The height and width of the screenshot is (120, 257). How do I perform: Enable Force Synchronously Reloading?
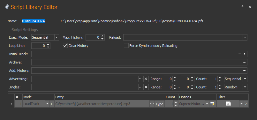[126, 46]
